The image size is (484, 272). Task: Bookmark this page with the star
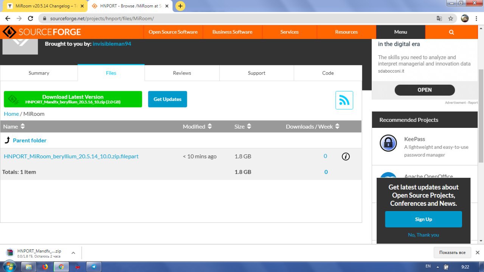point(451,19)
